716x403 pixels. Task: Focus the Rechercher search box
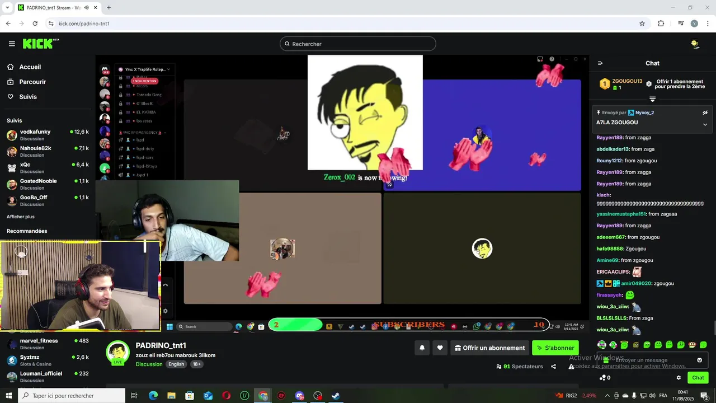(358, 44)
